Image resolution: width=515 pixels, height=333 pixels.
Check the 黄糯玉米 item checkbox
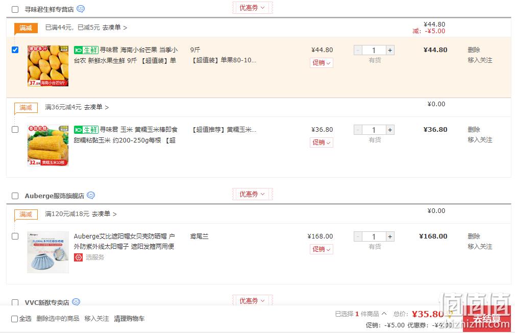click(x=15, y=130)
